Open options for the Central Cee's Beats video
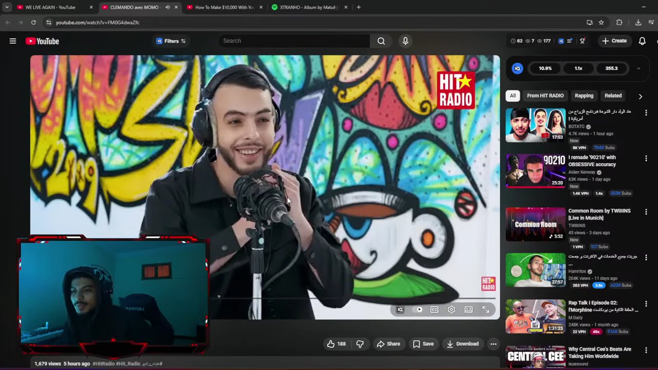The width and height of the screenshot is (658, 370). [x=646, y=350]
